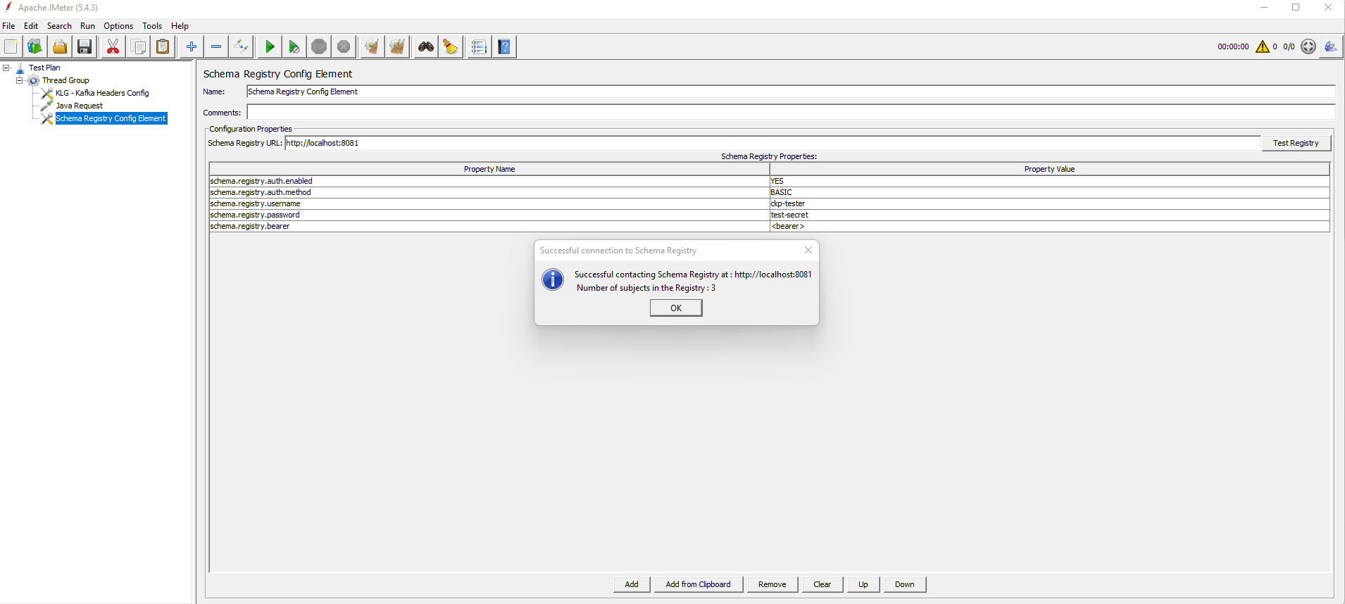The image size is (1345, 604).
Task: Save the test plan
Action: [x=85, y=46]
